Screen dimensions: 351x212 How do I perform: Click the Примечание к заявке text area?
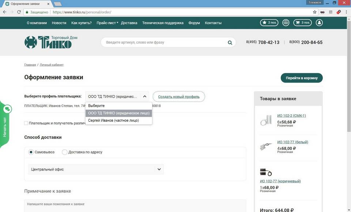pyautogui.click(x=135, y=206)
